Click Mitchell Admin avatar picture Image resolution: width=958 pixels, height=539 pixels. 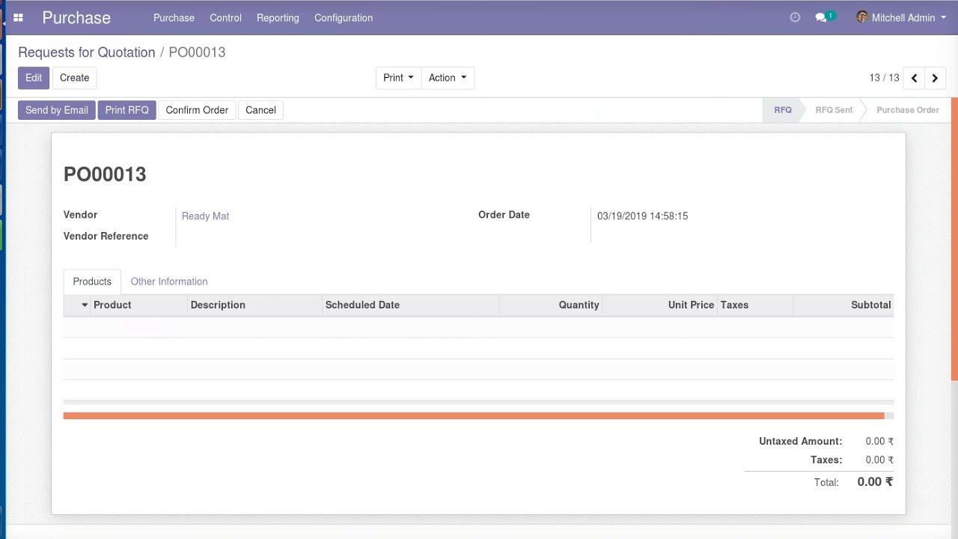(x=862, y=17)
